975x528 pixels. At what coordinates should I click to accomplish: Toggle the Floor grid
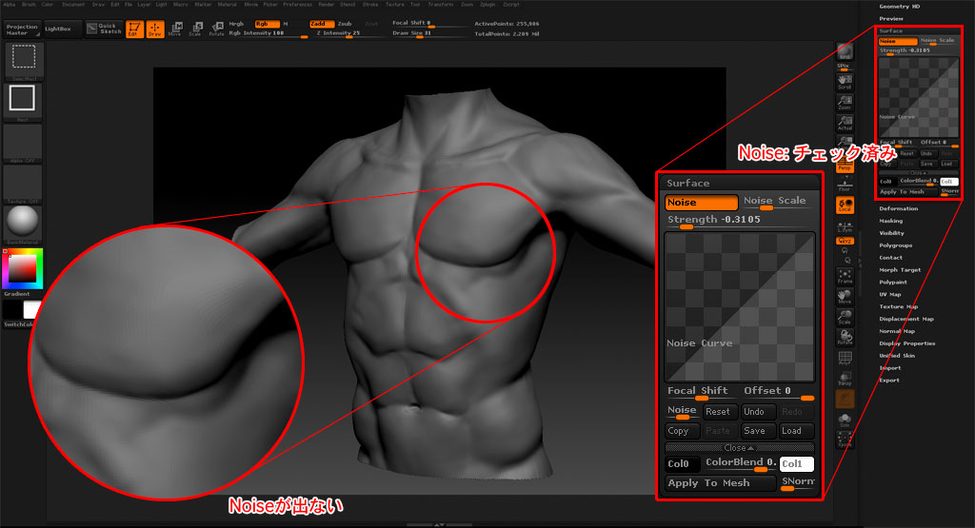(x=845, y=184)
